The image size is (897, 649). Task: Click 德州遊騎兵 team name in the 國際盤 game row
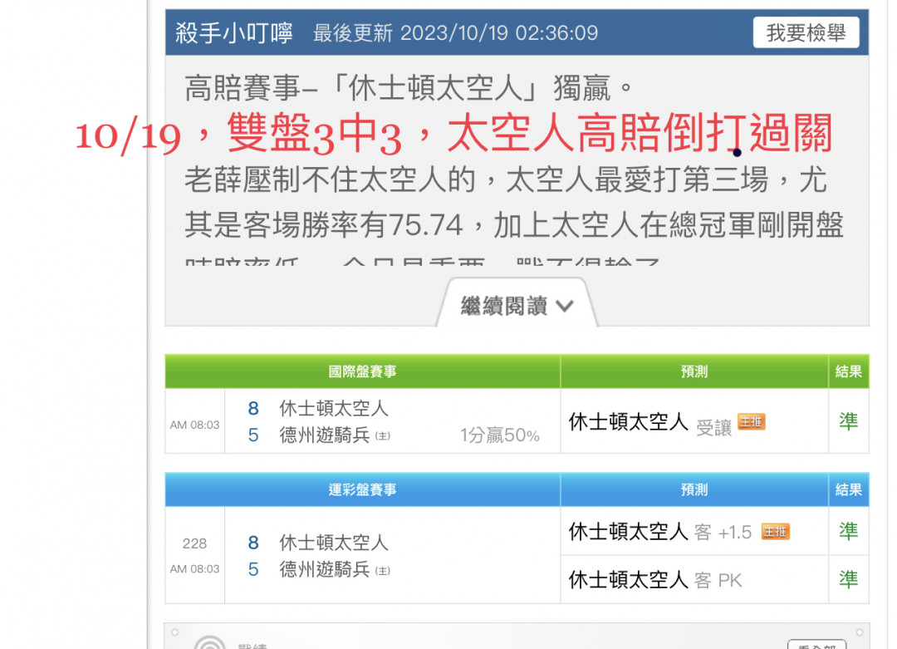[x=325, y=435]
